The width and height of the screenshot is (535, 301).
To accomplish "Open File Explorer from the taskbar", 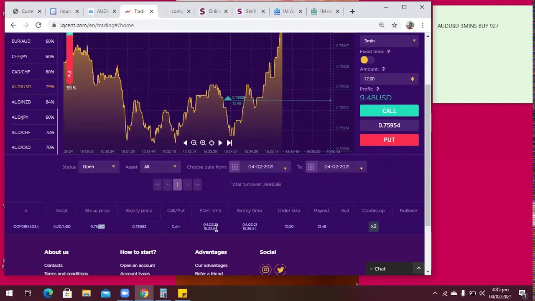I will [x=86, y=293].
